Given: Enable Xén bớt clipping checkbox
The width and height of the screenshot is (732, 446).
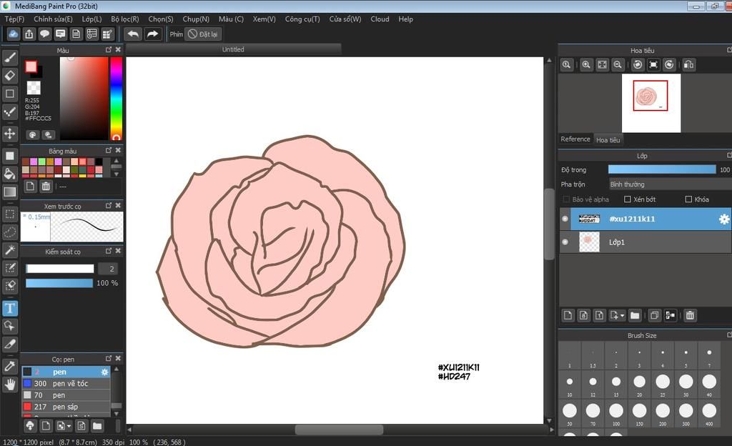Looking at the screenshot, I should (628, 199).
